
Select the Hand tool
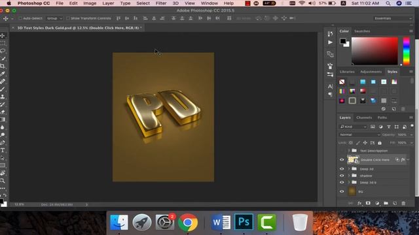click(x=3, y=173)
